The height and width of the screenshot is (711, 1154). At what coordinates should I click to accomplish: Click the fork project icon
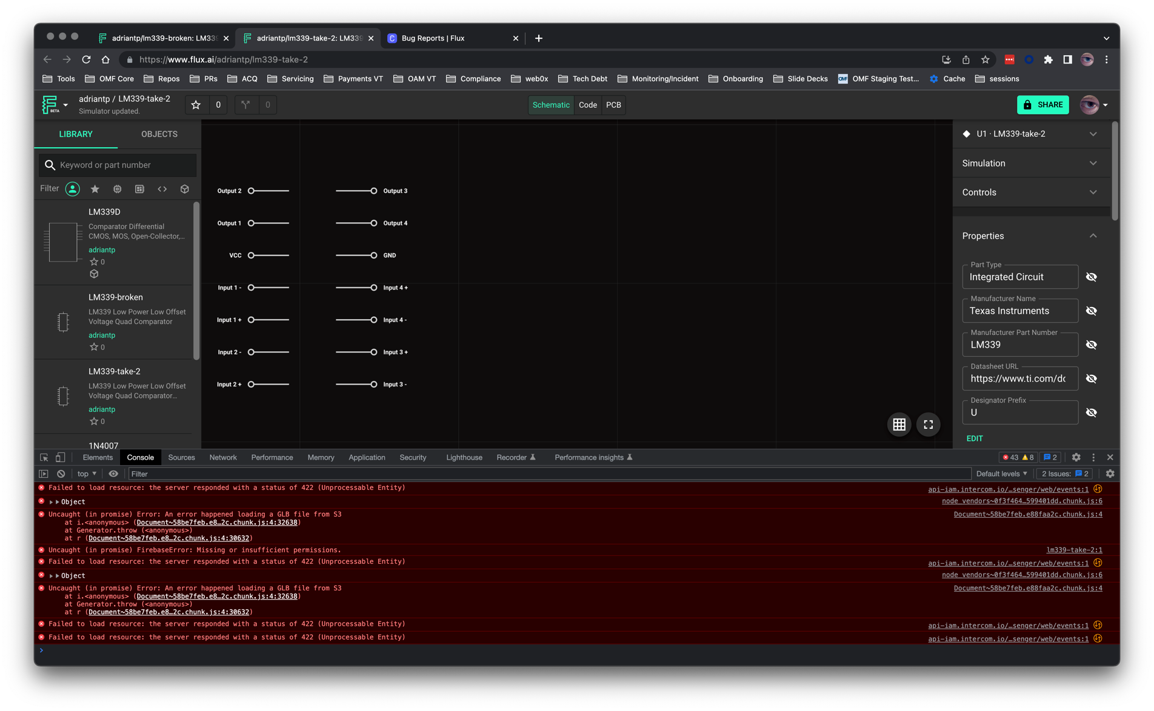245,105
